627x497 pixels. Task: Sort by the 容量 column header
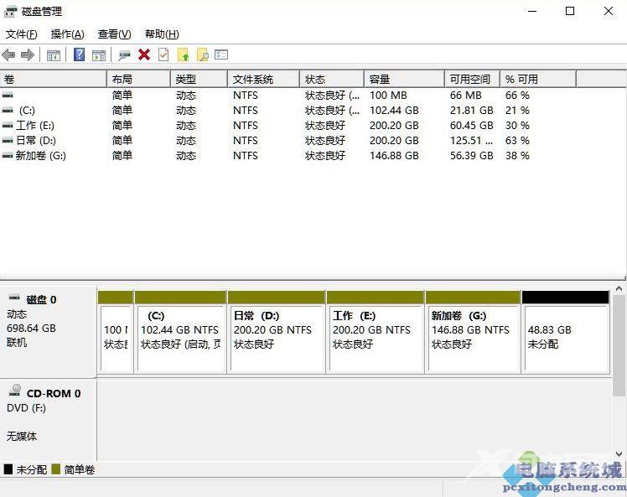(x=404, y=79)
